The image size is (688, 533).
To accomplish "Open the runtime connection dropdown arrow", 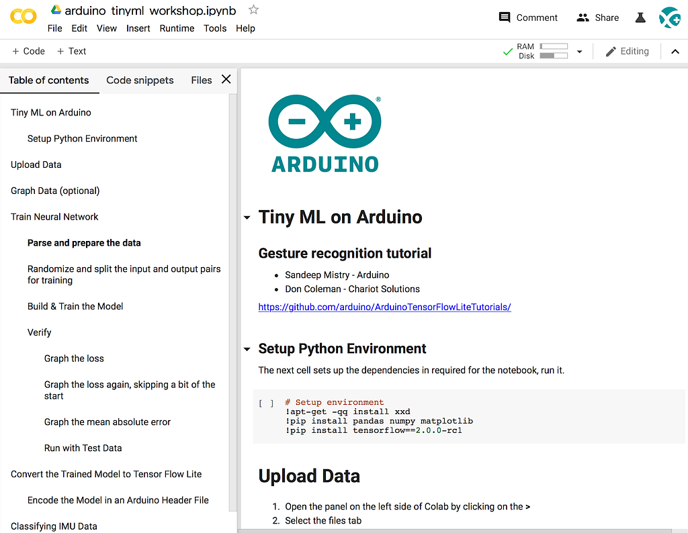I will point(579,51).
